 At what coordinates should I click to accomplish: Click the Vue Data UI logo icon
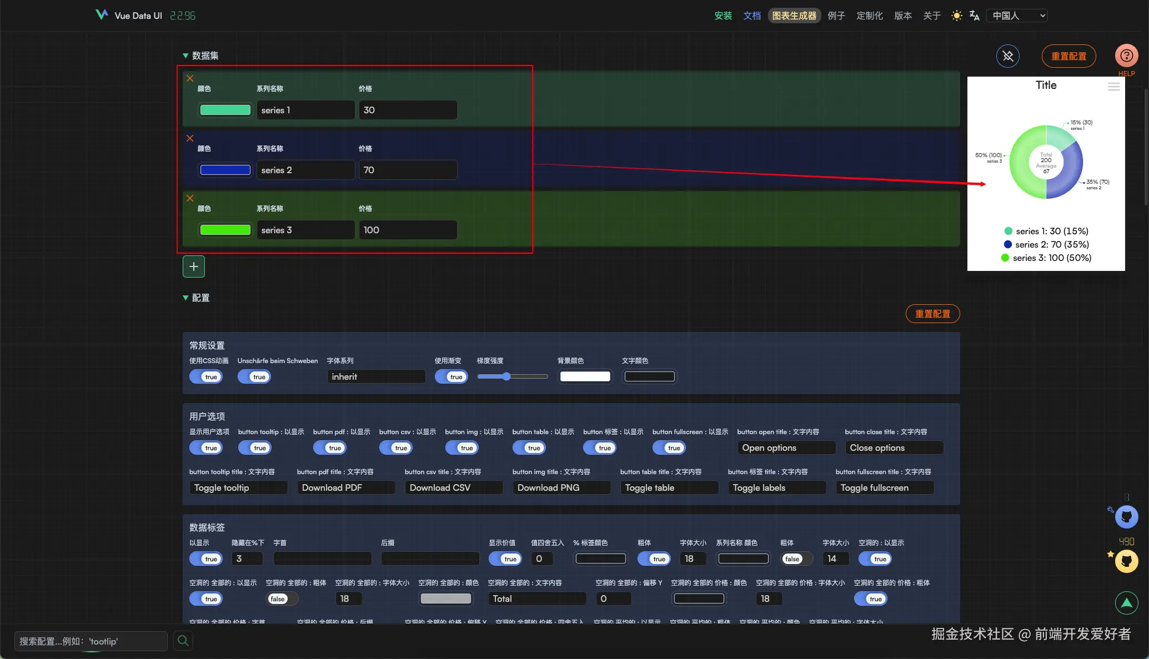102,14
